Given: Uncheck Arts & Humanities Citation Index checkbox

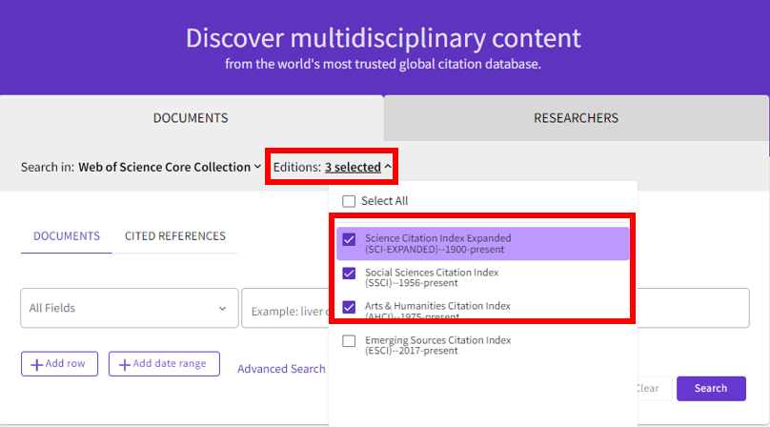Looking at the screenshot, I should [349, 307].
